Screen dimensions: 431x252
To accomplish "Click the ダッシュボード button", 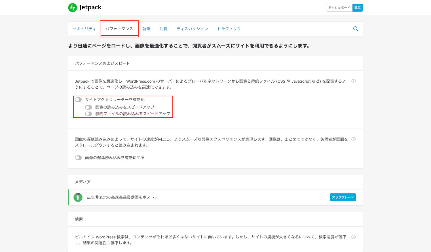I will [x=339, y=8].
